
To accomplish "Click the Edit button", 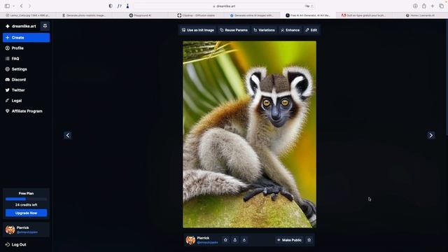I will coord(311,30).
